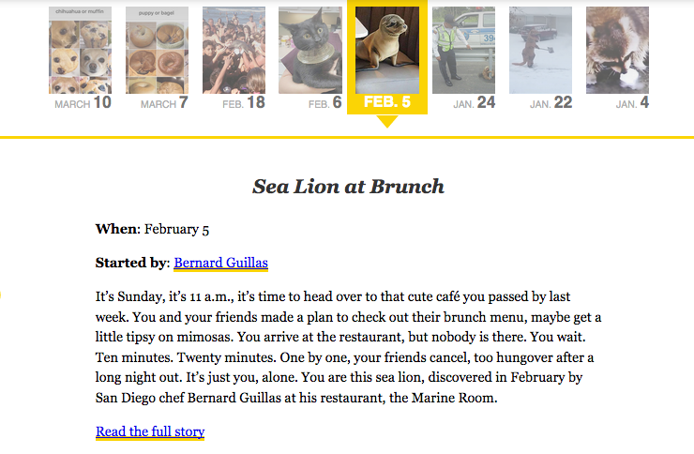
Task: Open the gray cat thumbnail
Action: point(310,50)
